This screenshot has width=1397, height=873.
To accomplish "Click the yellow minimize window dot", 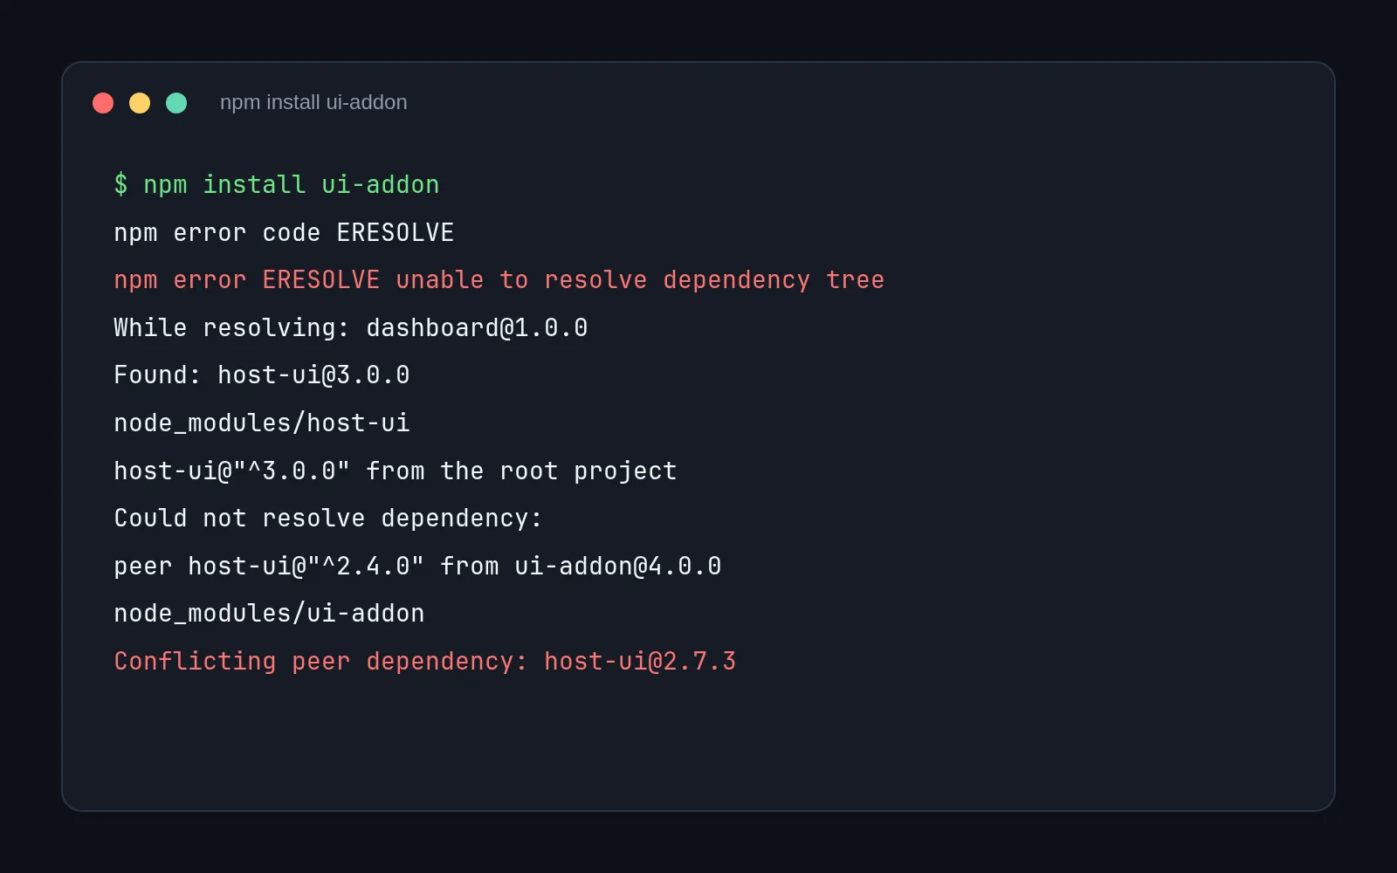I will (x=140, y=103).
